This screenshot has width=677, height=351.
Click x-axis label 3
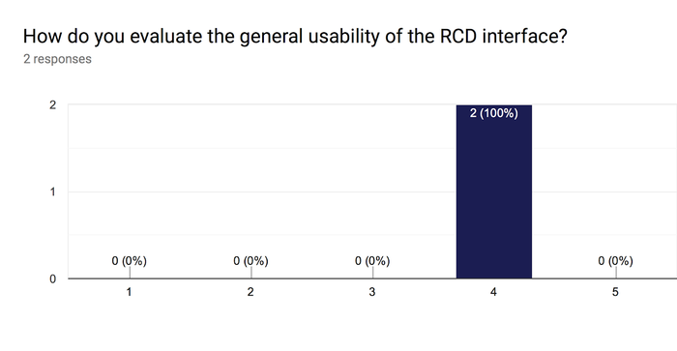coord(372,292)
